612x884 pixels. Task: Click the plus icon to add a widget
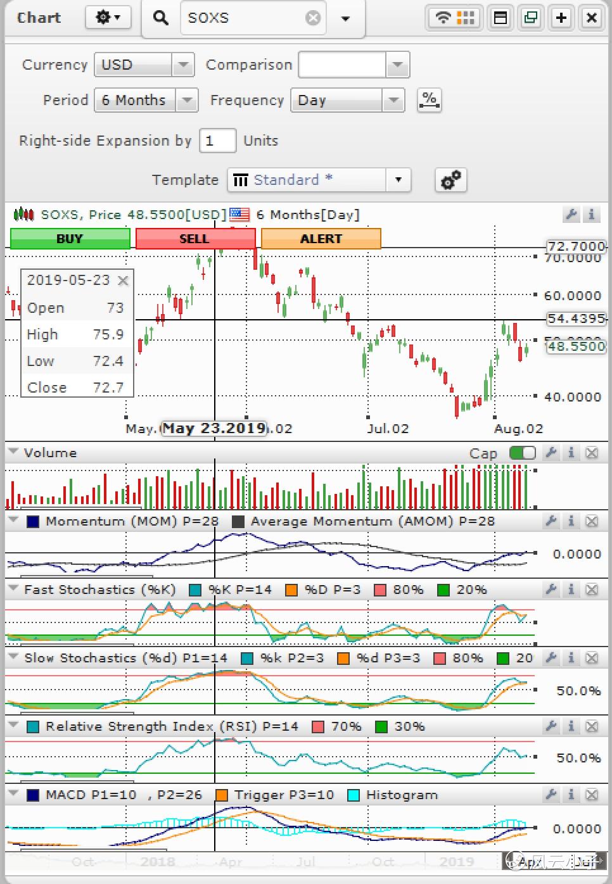561,18
